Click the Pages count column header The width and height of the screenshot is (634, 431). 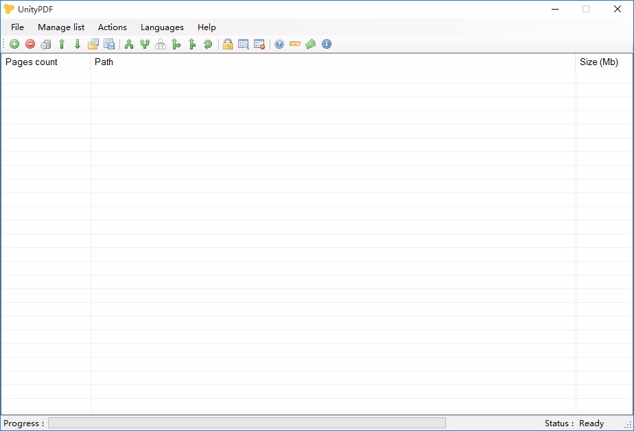pyautogui.click(x=46, y=62)
